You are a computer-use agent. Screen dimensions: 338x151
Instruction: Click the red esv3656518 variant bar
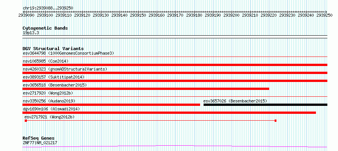point(146,89)
